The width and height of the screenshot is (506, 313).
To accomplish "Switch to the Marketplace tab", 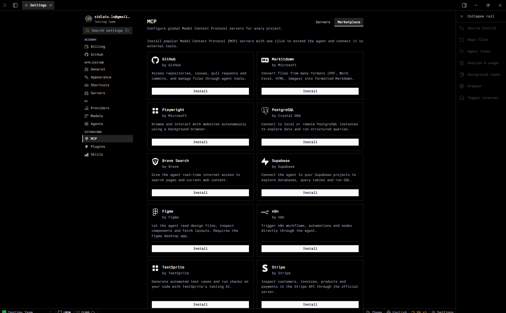I will point(349,22).
